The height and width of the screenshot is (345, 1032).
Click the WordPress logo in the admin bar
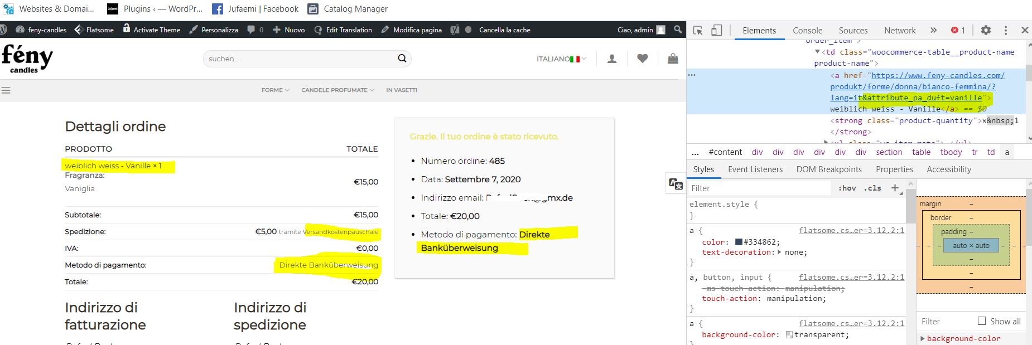(3, 30)
